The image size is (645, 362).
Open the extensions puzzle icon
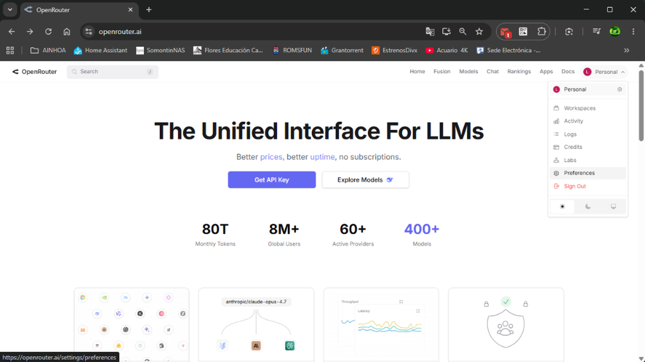(x=541, y=31)
